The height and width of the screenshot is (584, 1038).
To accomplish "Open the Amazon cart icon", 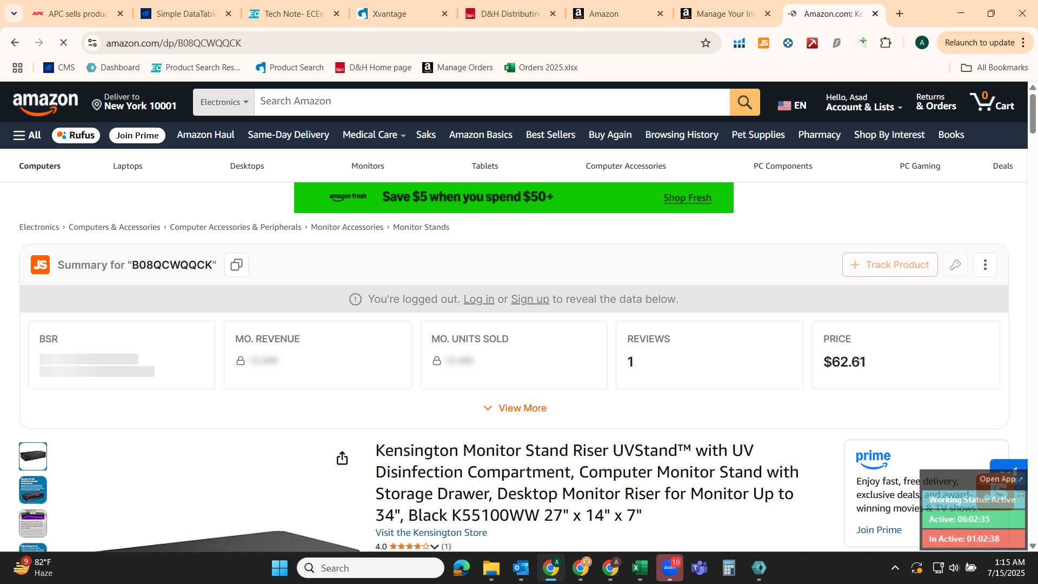I will point(992,102).
